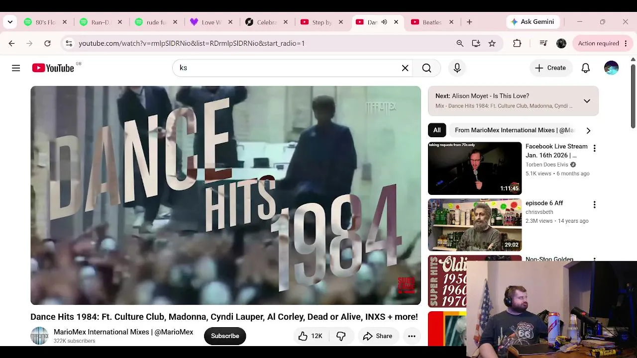The width and height of the screenshot is (637, 358).
Task: Clear the search box with the X
Action: click(405, 68)
